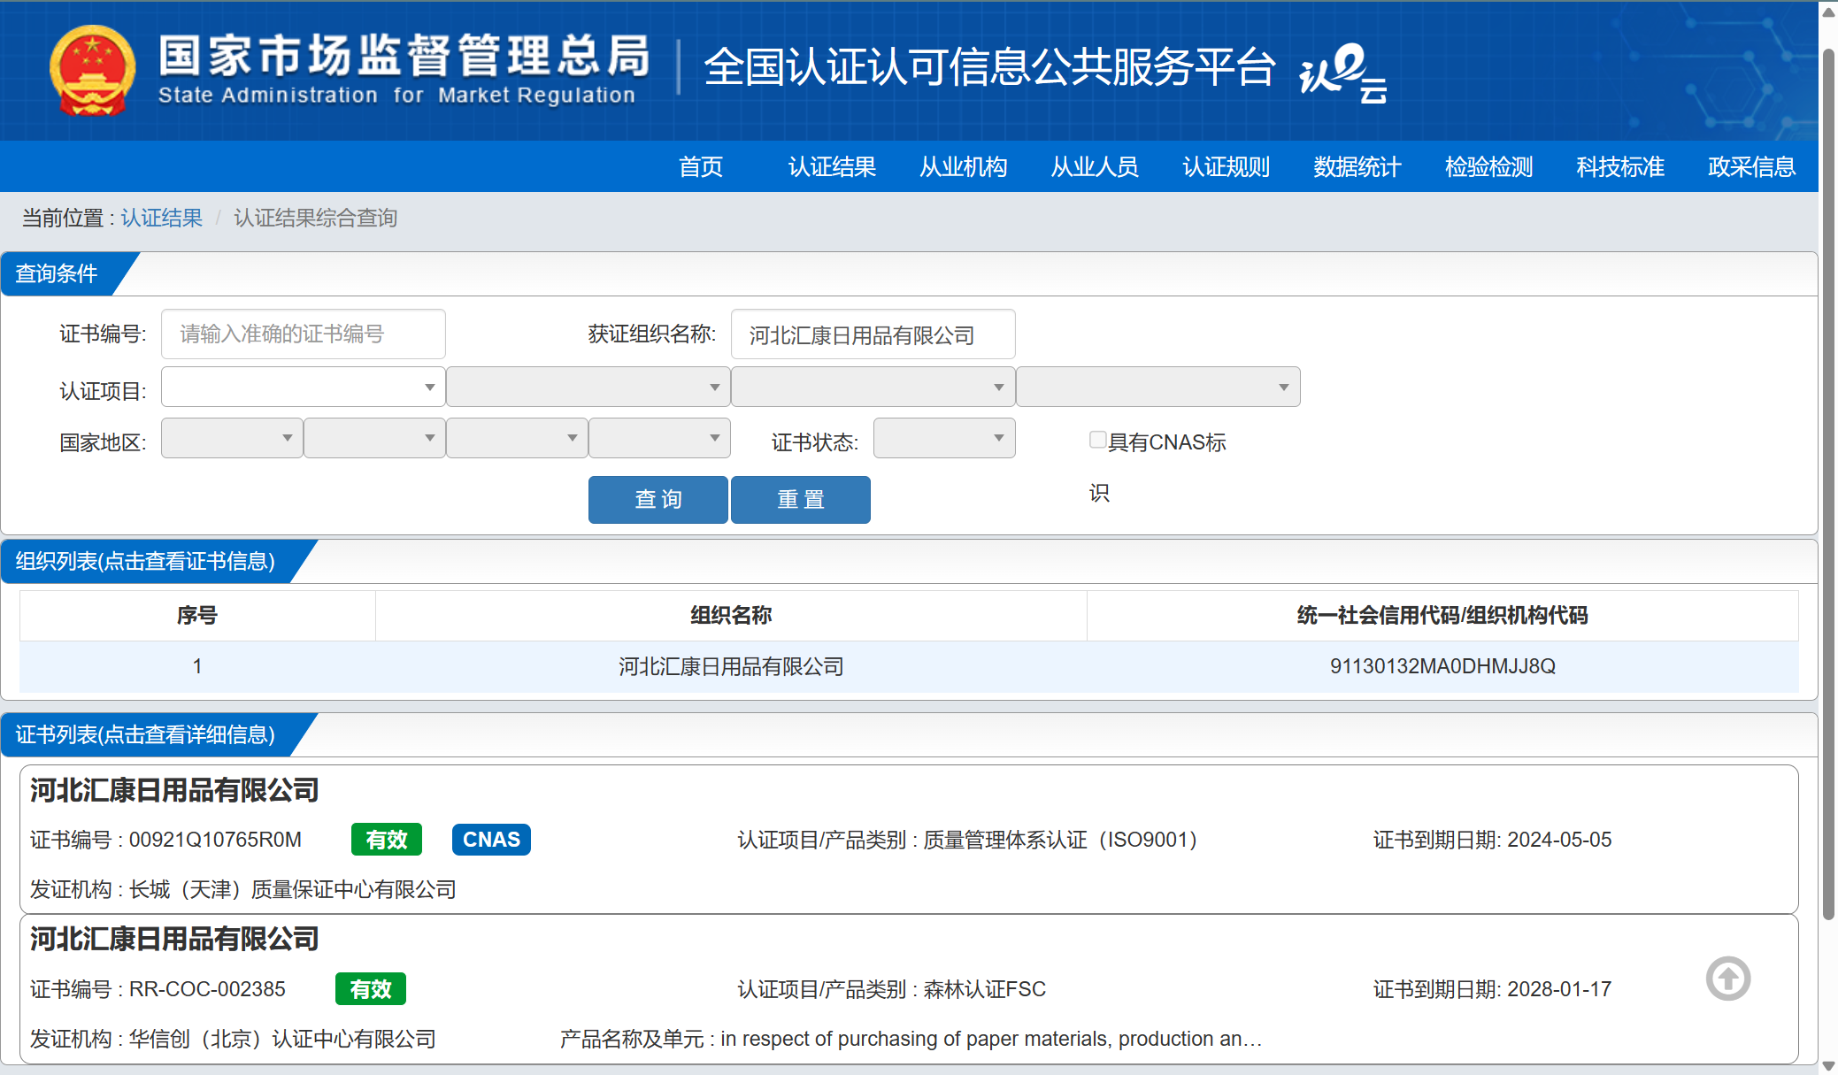Viewport: 1838px width, 1075px height.
Task: Click the 查询 search button
Action: [x=658, y=499]
